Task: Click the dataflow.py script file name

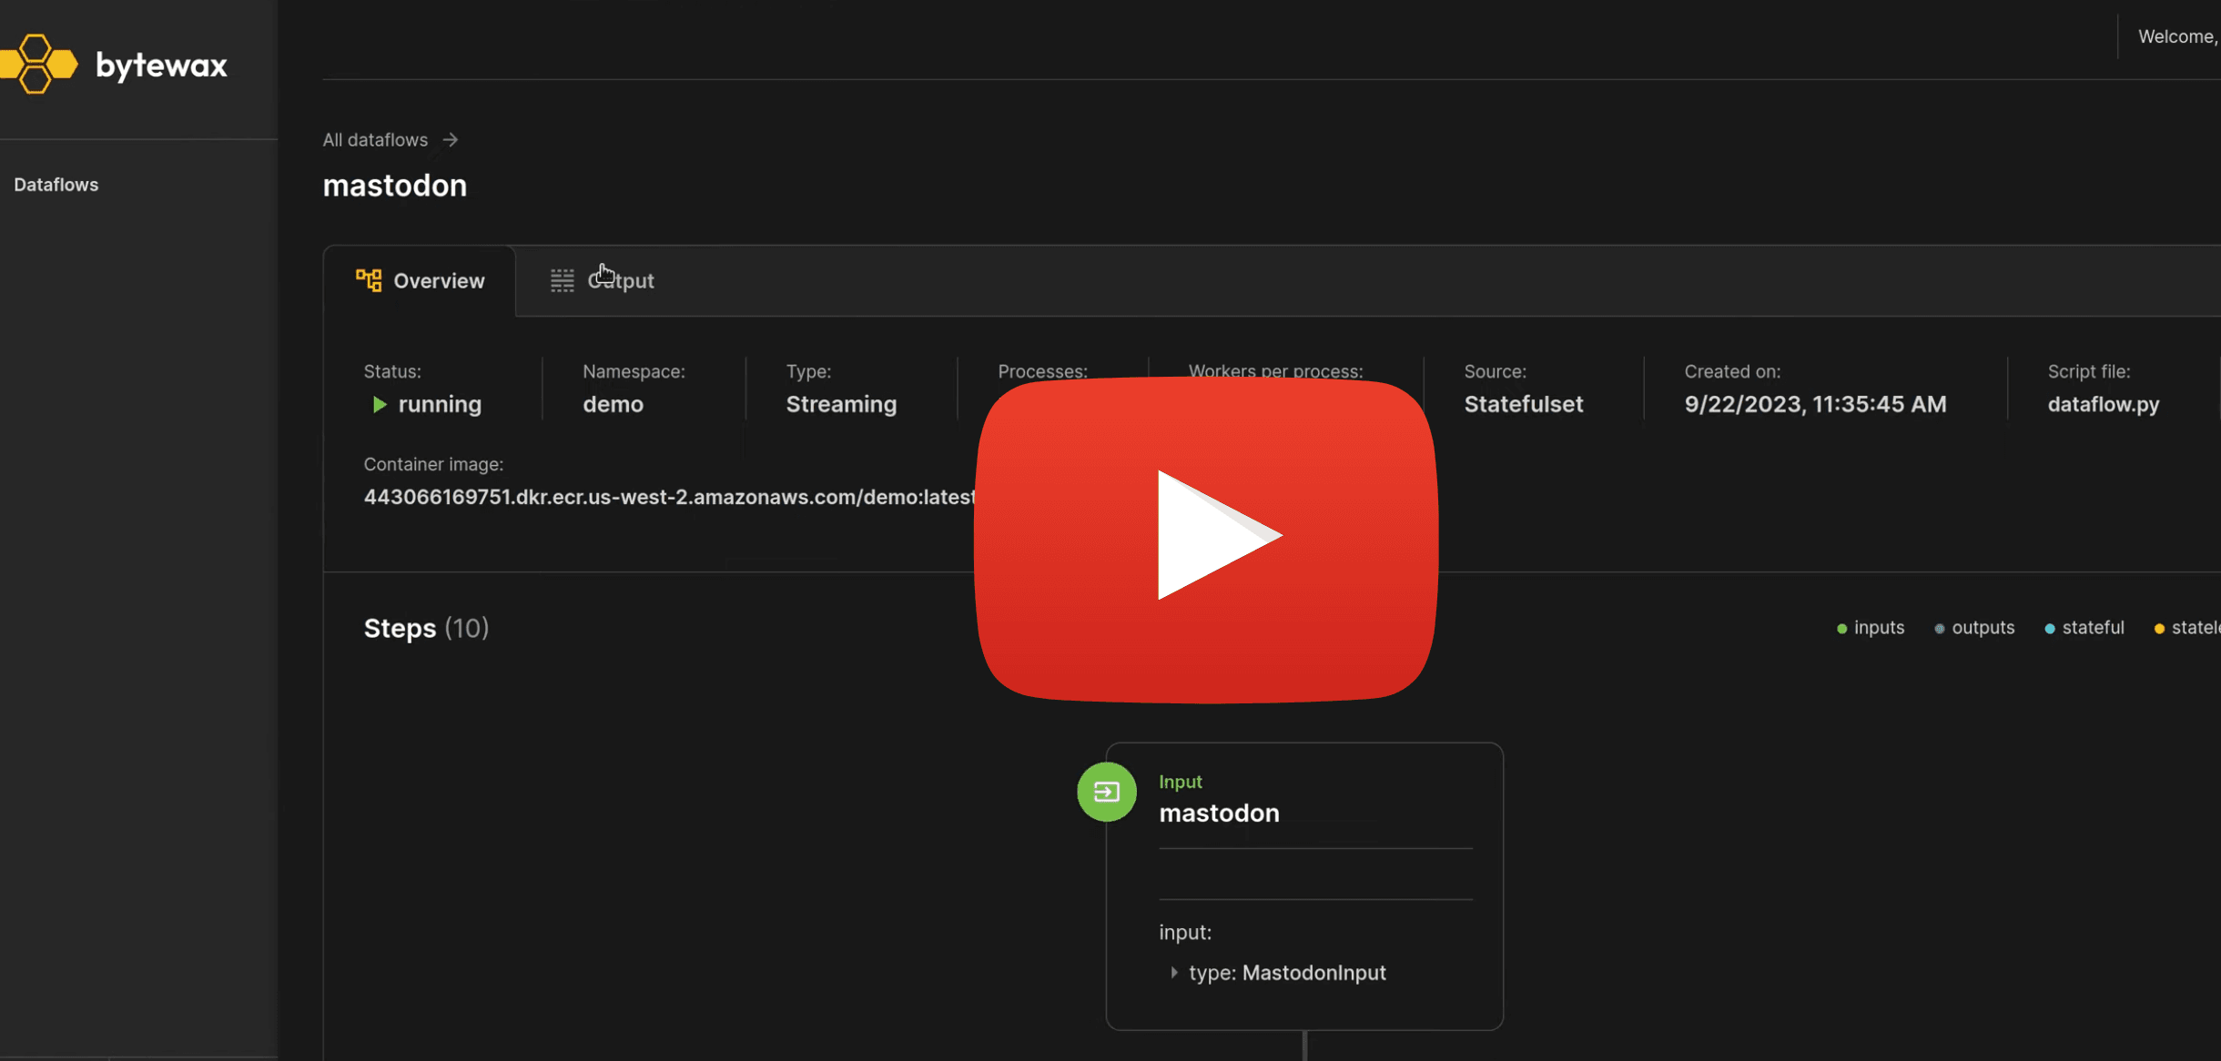Action: point(2103,404)
